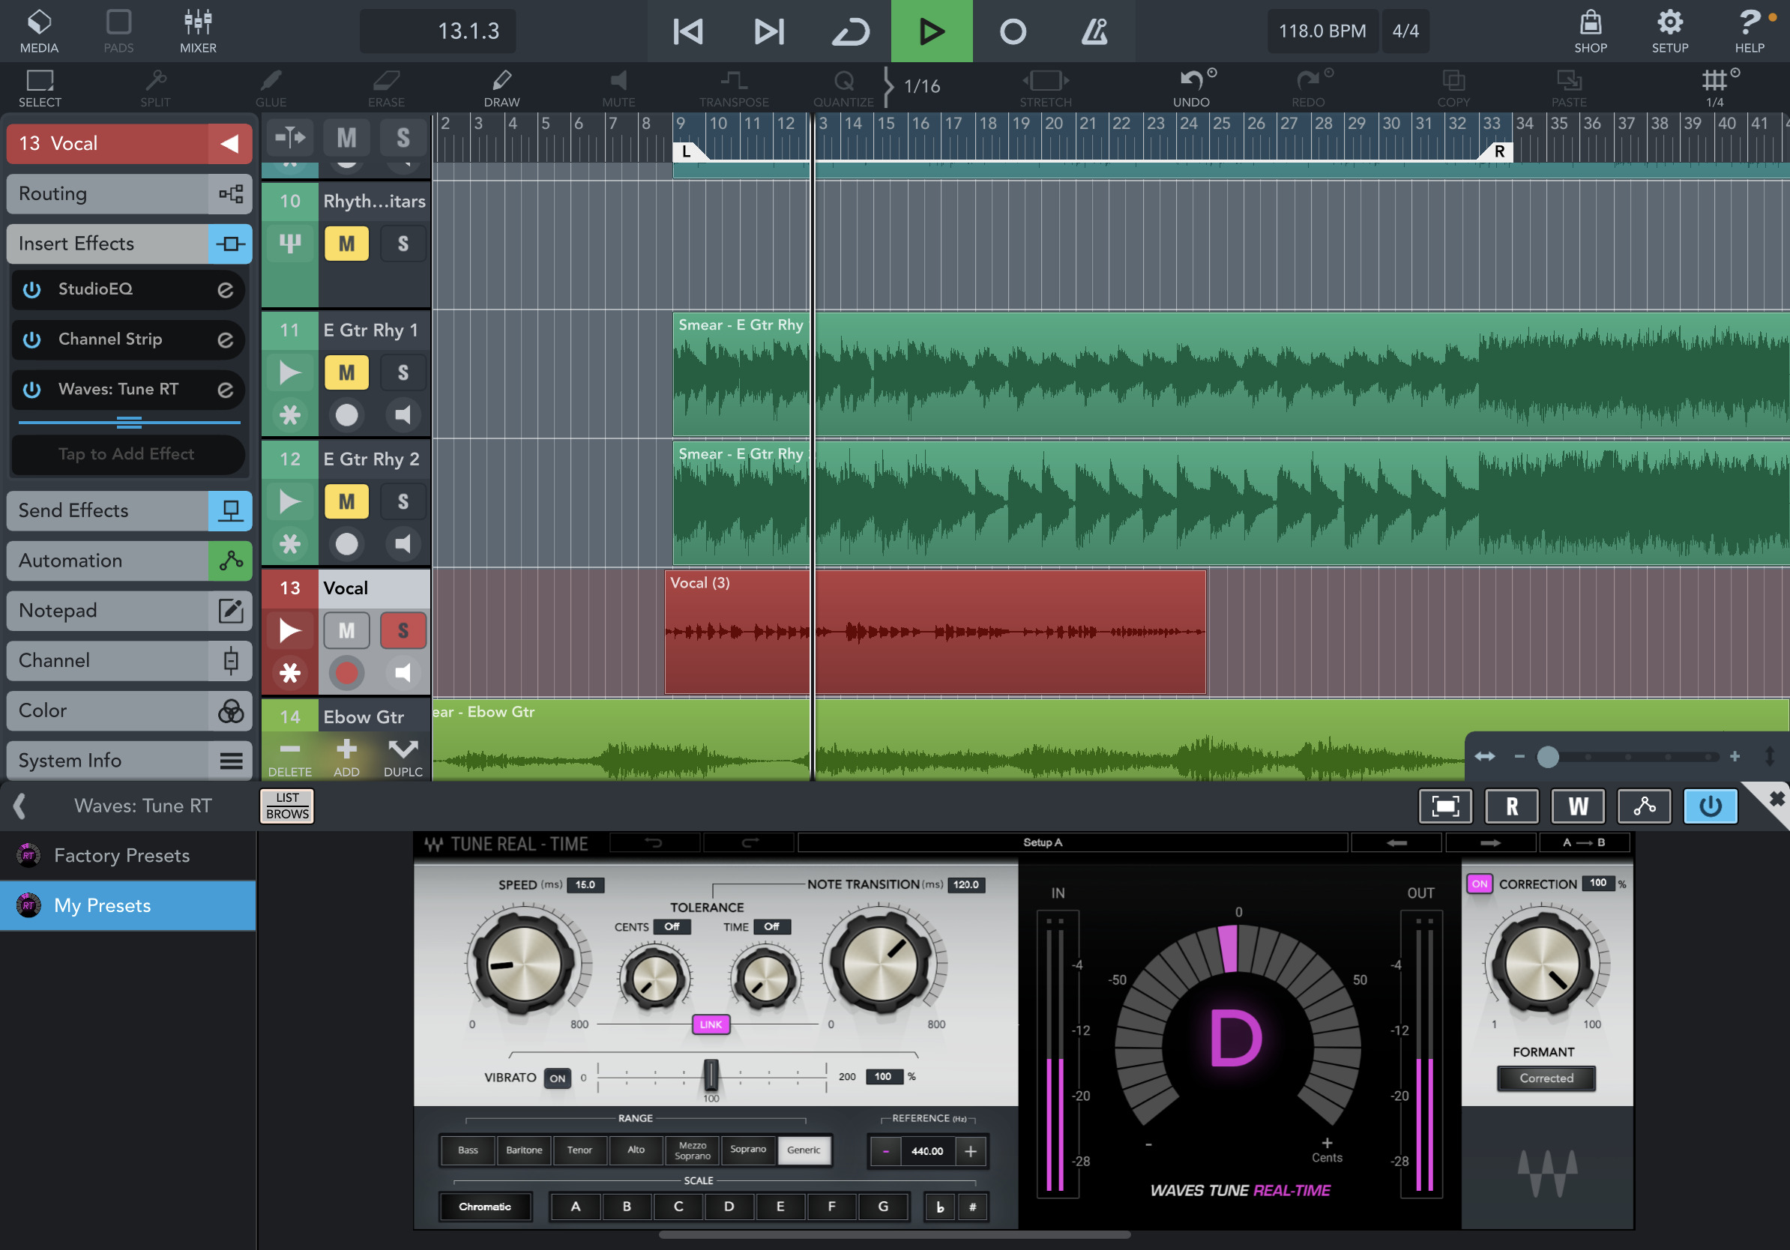
Task: Bypass StudioEQ with its power button
Action: (32, 289)
